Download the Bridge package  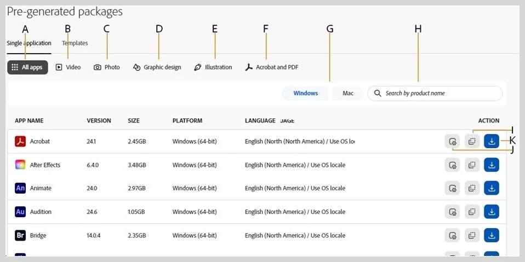click(492, 235)
